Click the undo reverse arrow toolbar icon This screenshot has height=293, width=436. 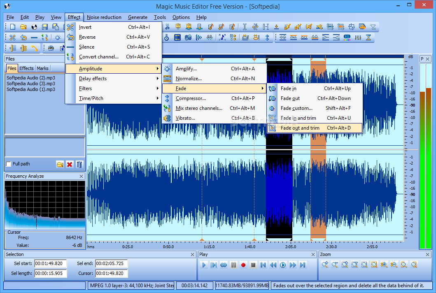[23, 37]
